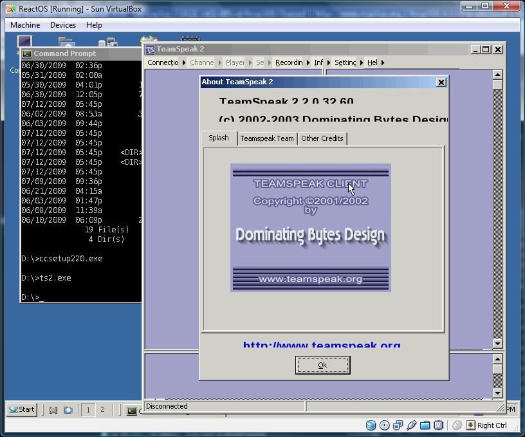Click the Command Prompt title bar icon
Image resolution: width=525 pixels, height=437 pixels.
click(x=27, y=54)
